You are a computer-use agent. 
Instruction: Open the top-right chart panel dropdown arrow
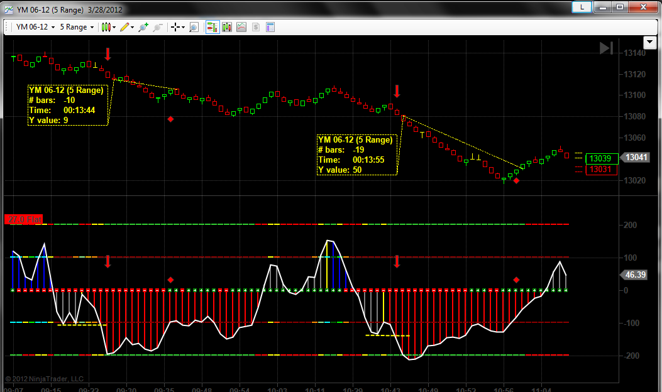click(x=649, y=42)
